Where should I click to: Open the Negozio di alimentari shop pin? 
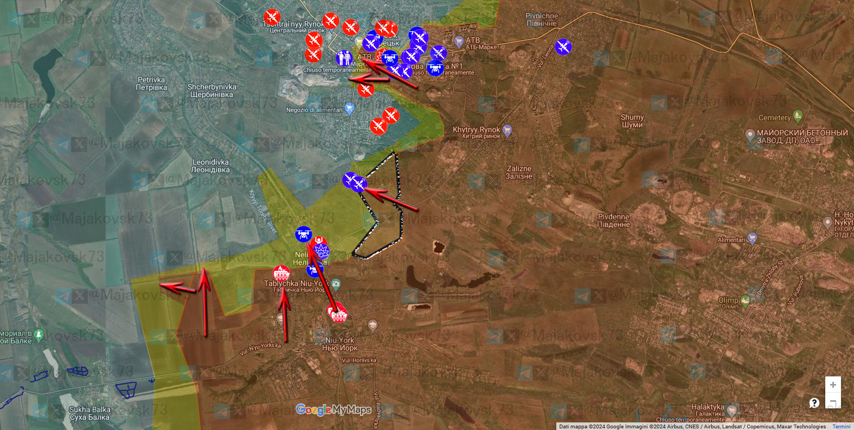[349, 109]
